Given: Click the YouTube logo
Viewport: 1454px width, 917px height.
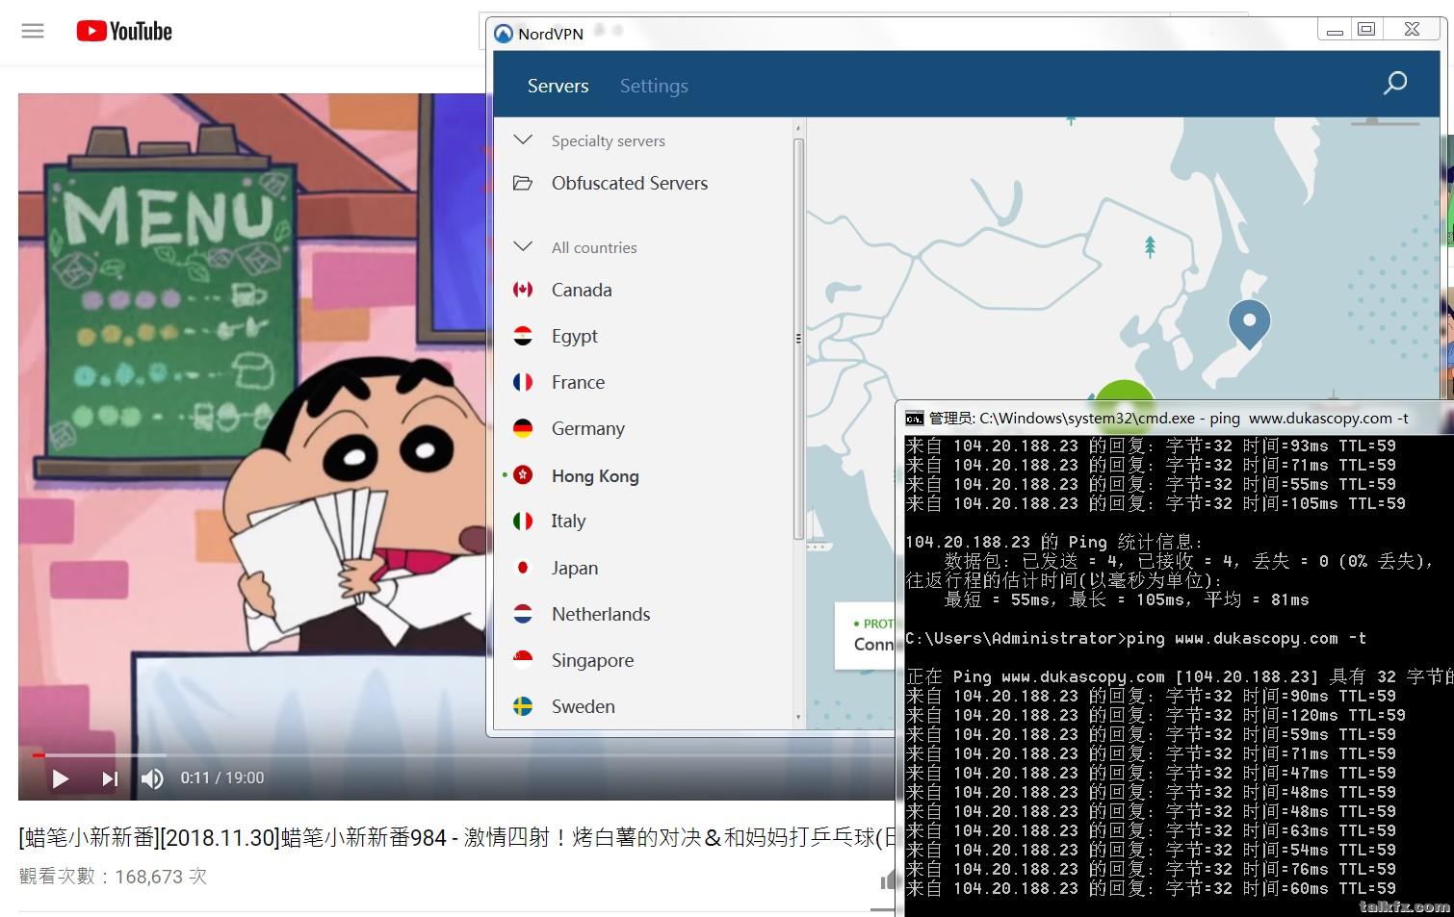Looking at the screenshot, I should tap(124, 31).
